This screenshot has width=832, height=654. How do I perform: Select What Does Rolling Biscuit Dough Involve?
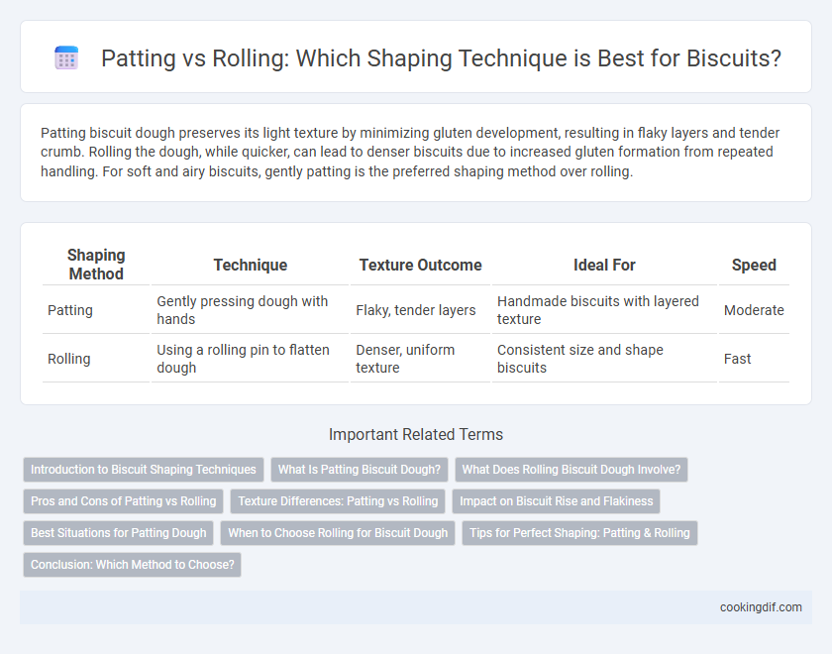pos(571,470)
